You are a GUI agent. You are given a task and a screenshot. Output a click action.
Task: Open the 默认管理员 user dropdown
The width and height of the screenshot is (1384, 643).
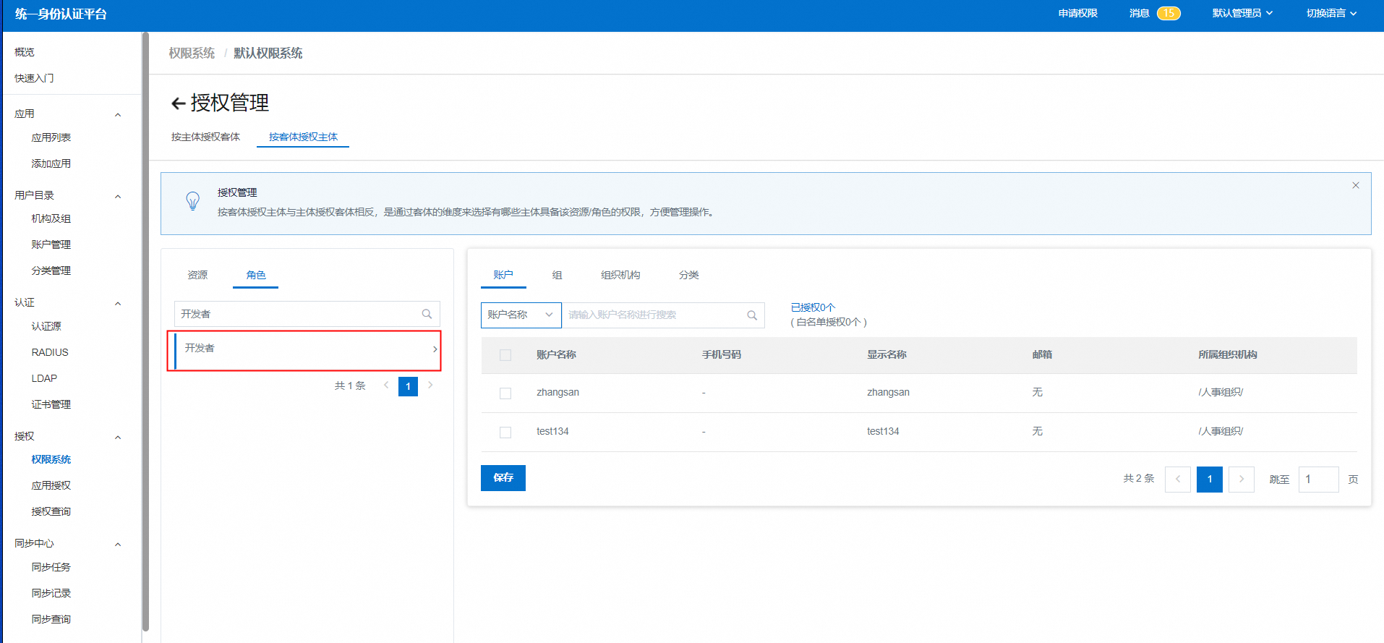pyautogui.click(x=1242, y=13)
